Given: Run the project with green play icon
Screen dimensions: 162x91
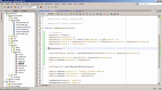Looking at the screenshot, I should click(52, 7).
